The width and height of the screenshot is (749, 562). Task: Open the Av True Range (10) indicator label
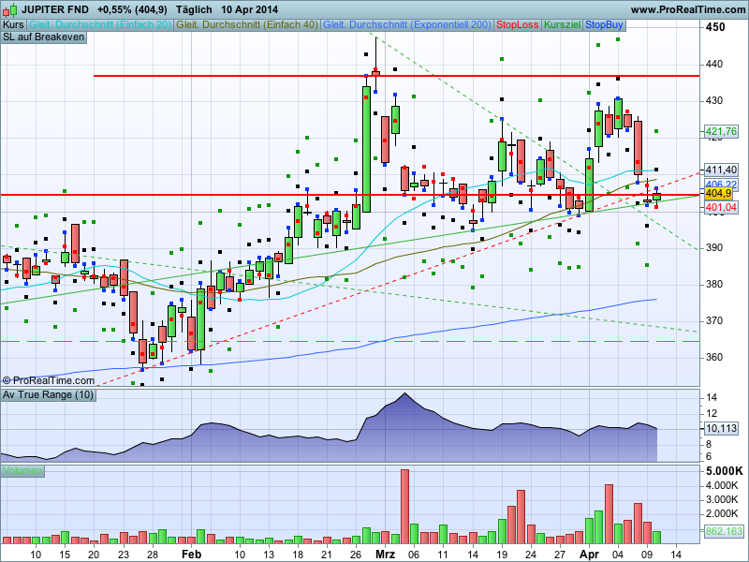48,394
